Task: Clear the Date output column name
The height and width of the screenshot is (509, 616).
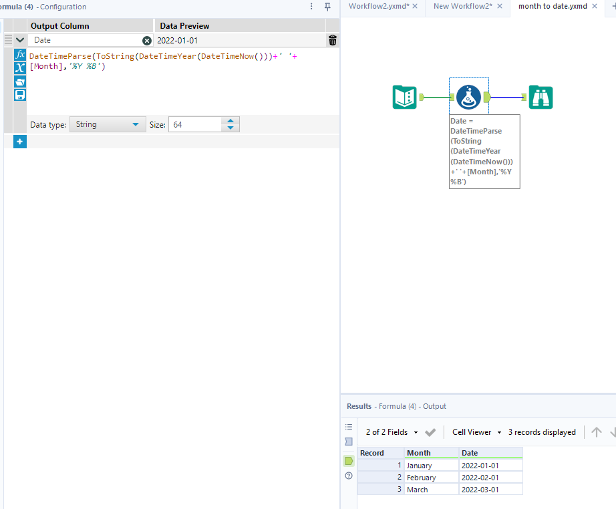Action: point(146,40)
